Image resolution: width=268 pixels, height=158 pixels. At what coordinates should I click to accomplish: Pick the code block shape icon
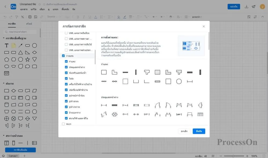click(6, 73)
